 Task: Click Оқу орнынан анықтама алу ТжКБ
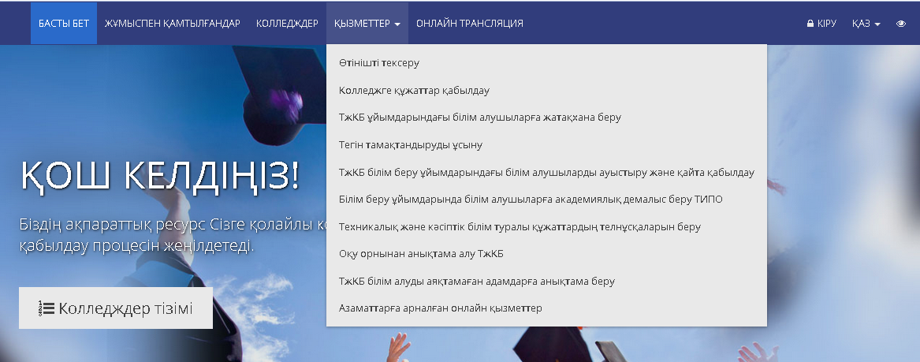(x=420, y=254)
